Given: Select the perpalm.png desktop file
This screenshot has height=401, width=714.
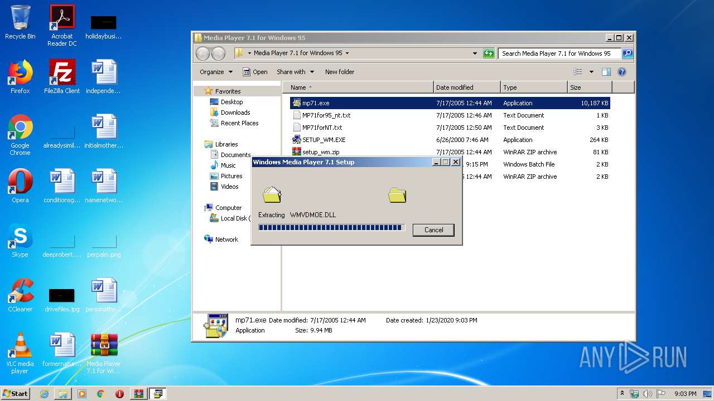Looking at the screenshot, I should [x=104, y=245].
